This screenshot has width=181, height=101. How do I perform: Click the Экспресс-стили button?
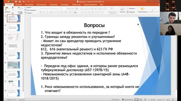(153, 10)
